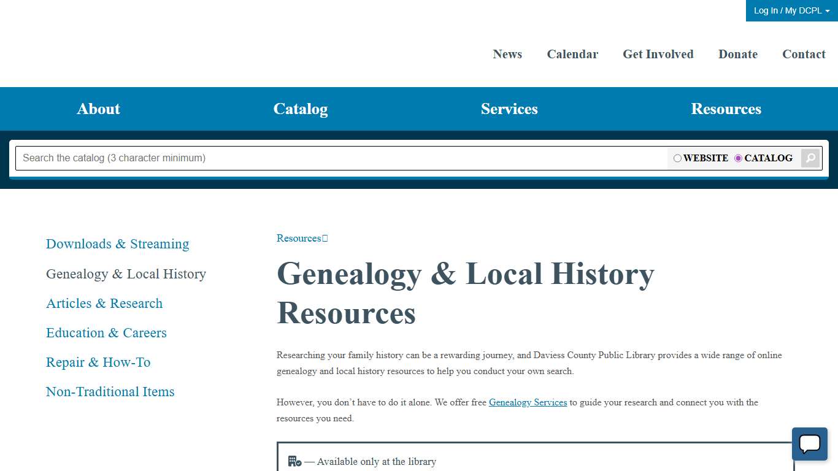Image resolution: width=838 pixels, height=471 pixels.
Task: Open the Contact page
Action: pyautogui.click(x=804, y=54)
